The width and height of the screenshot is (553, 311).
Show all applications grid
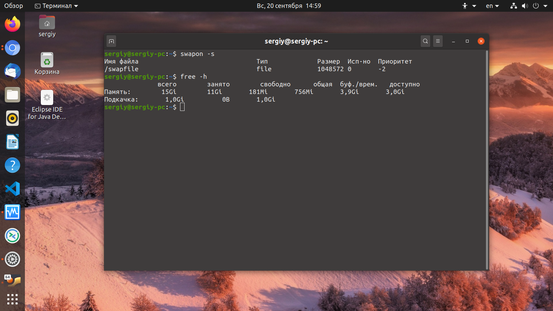[12, 299]
